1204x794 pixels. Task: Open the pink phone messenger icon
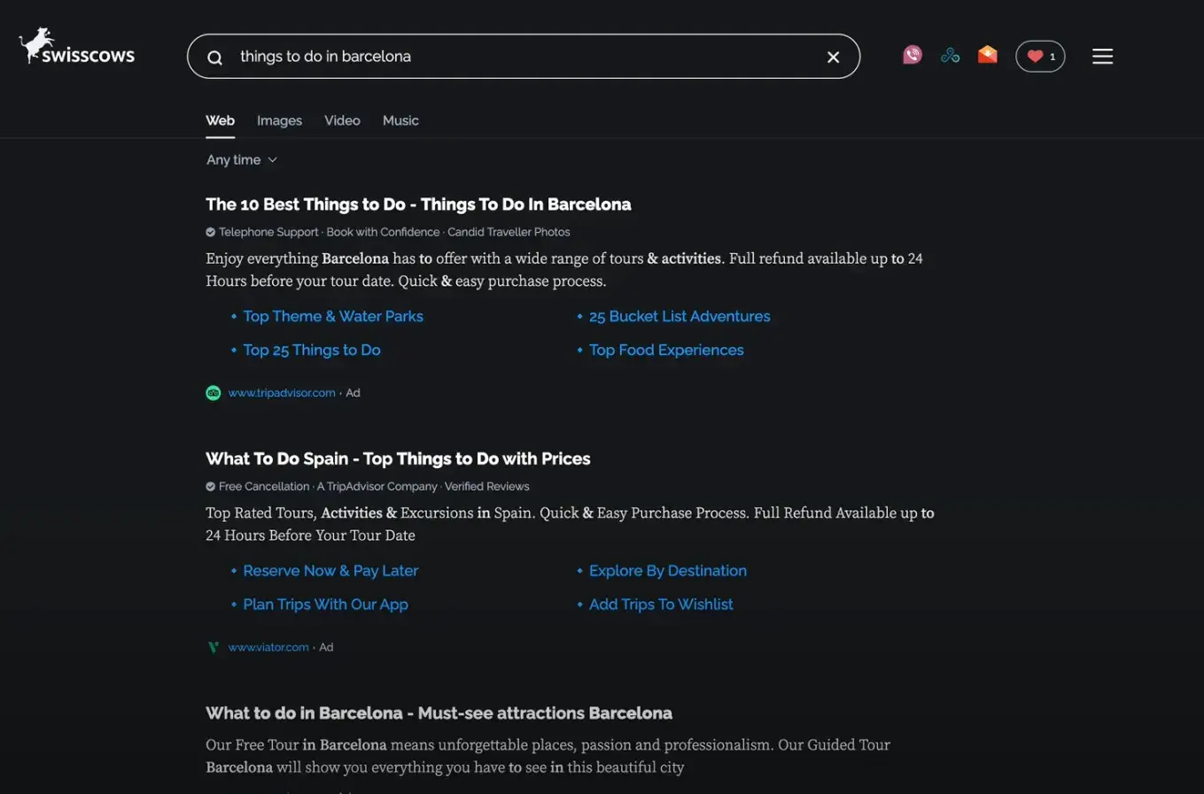point(912,55)
